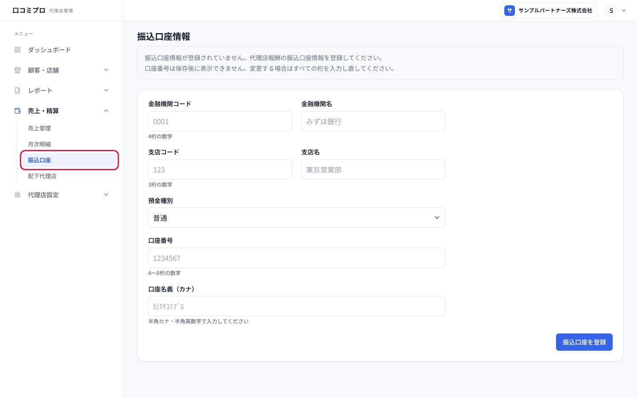Click the S user avatar

point(611,11)
